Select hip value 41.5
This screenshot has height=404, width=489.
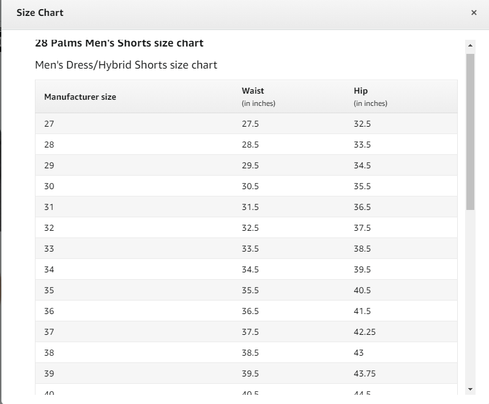[x=362, y=311]
